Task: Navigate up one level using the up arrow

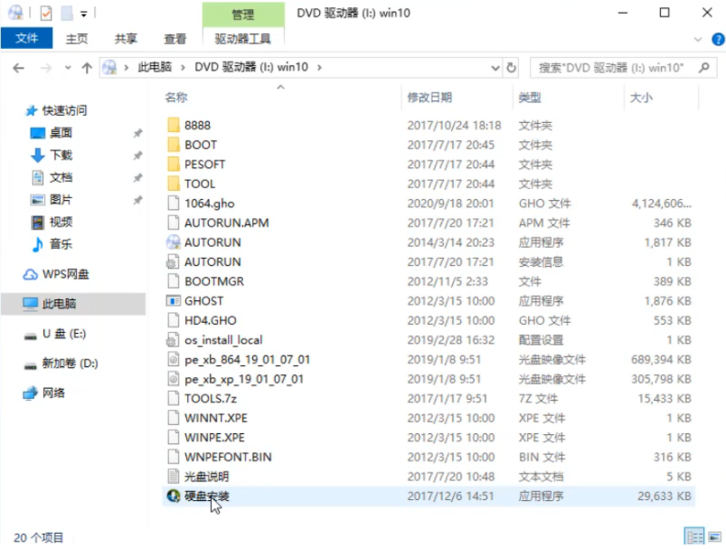Action: pyautogui.click(x=86, y=67)
